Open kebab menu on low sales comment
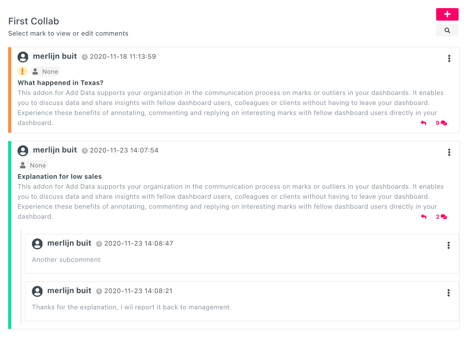Image resolution: width=468 pixels, height=340 pixels. 449,152
